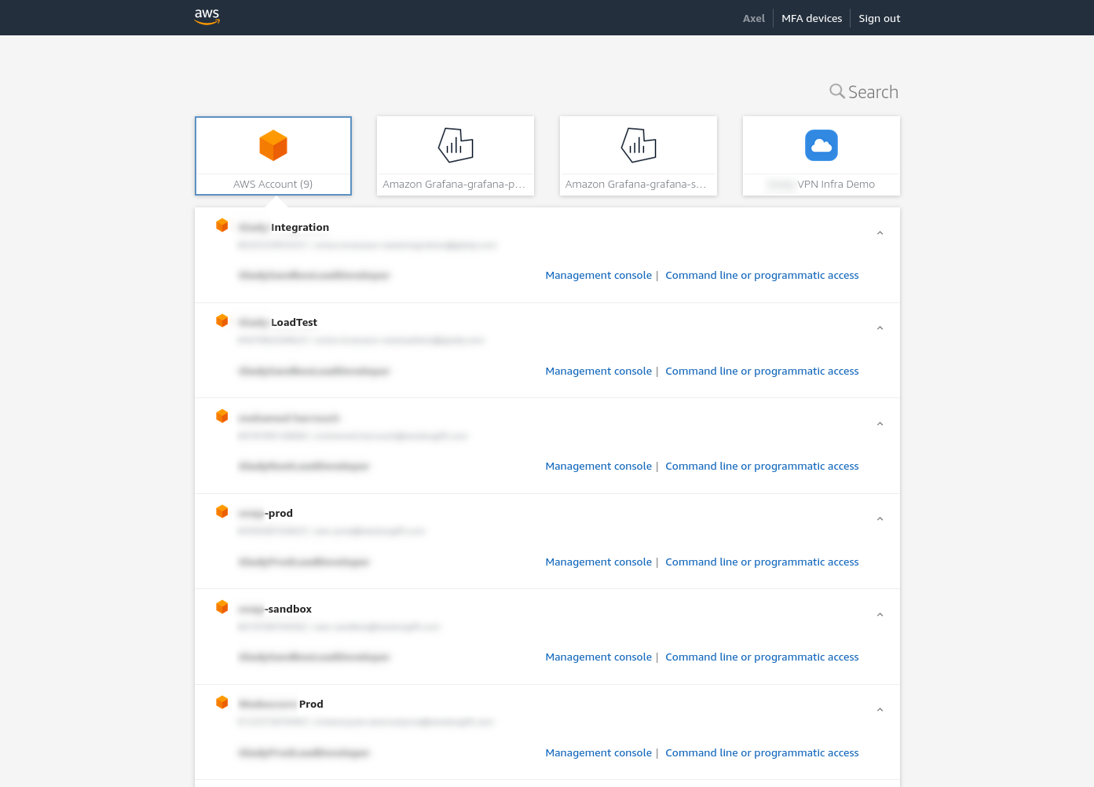Click cube icon beside -prod account
1094x787 pixels.
point(222,511)
